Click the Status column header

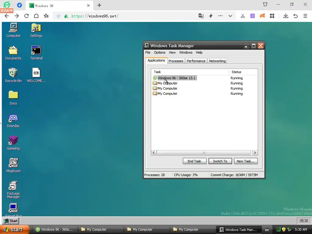pyautogui.click(x=243, y=72)
